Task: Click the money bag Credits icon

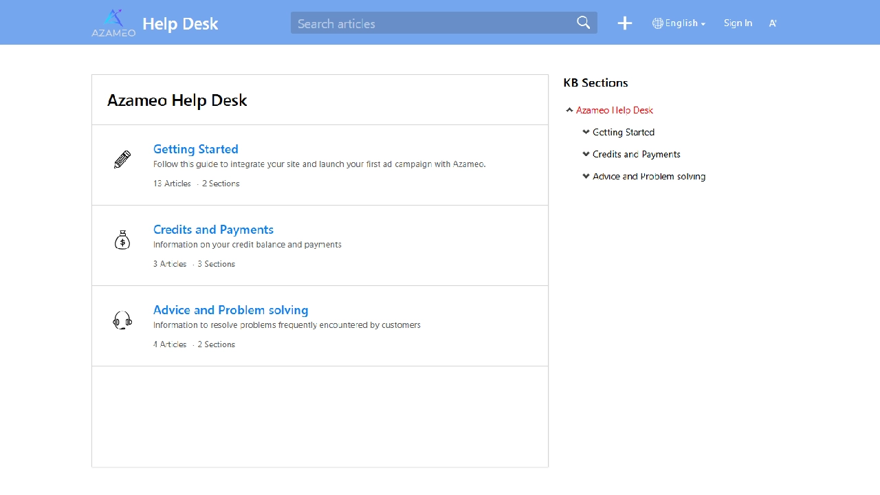Action: tap(122, 240)
